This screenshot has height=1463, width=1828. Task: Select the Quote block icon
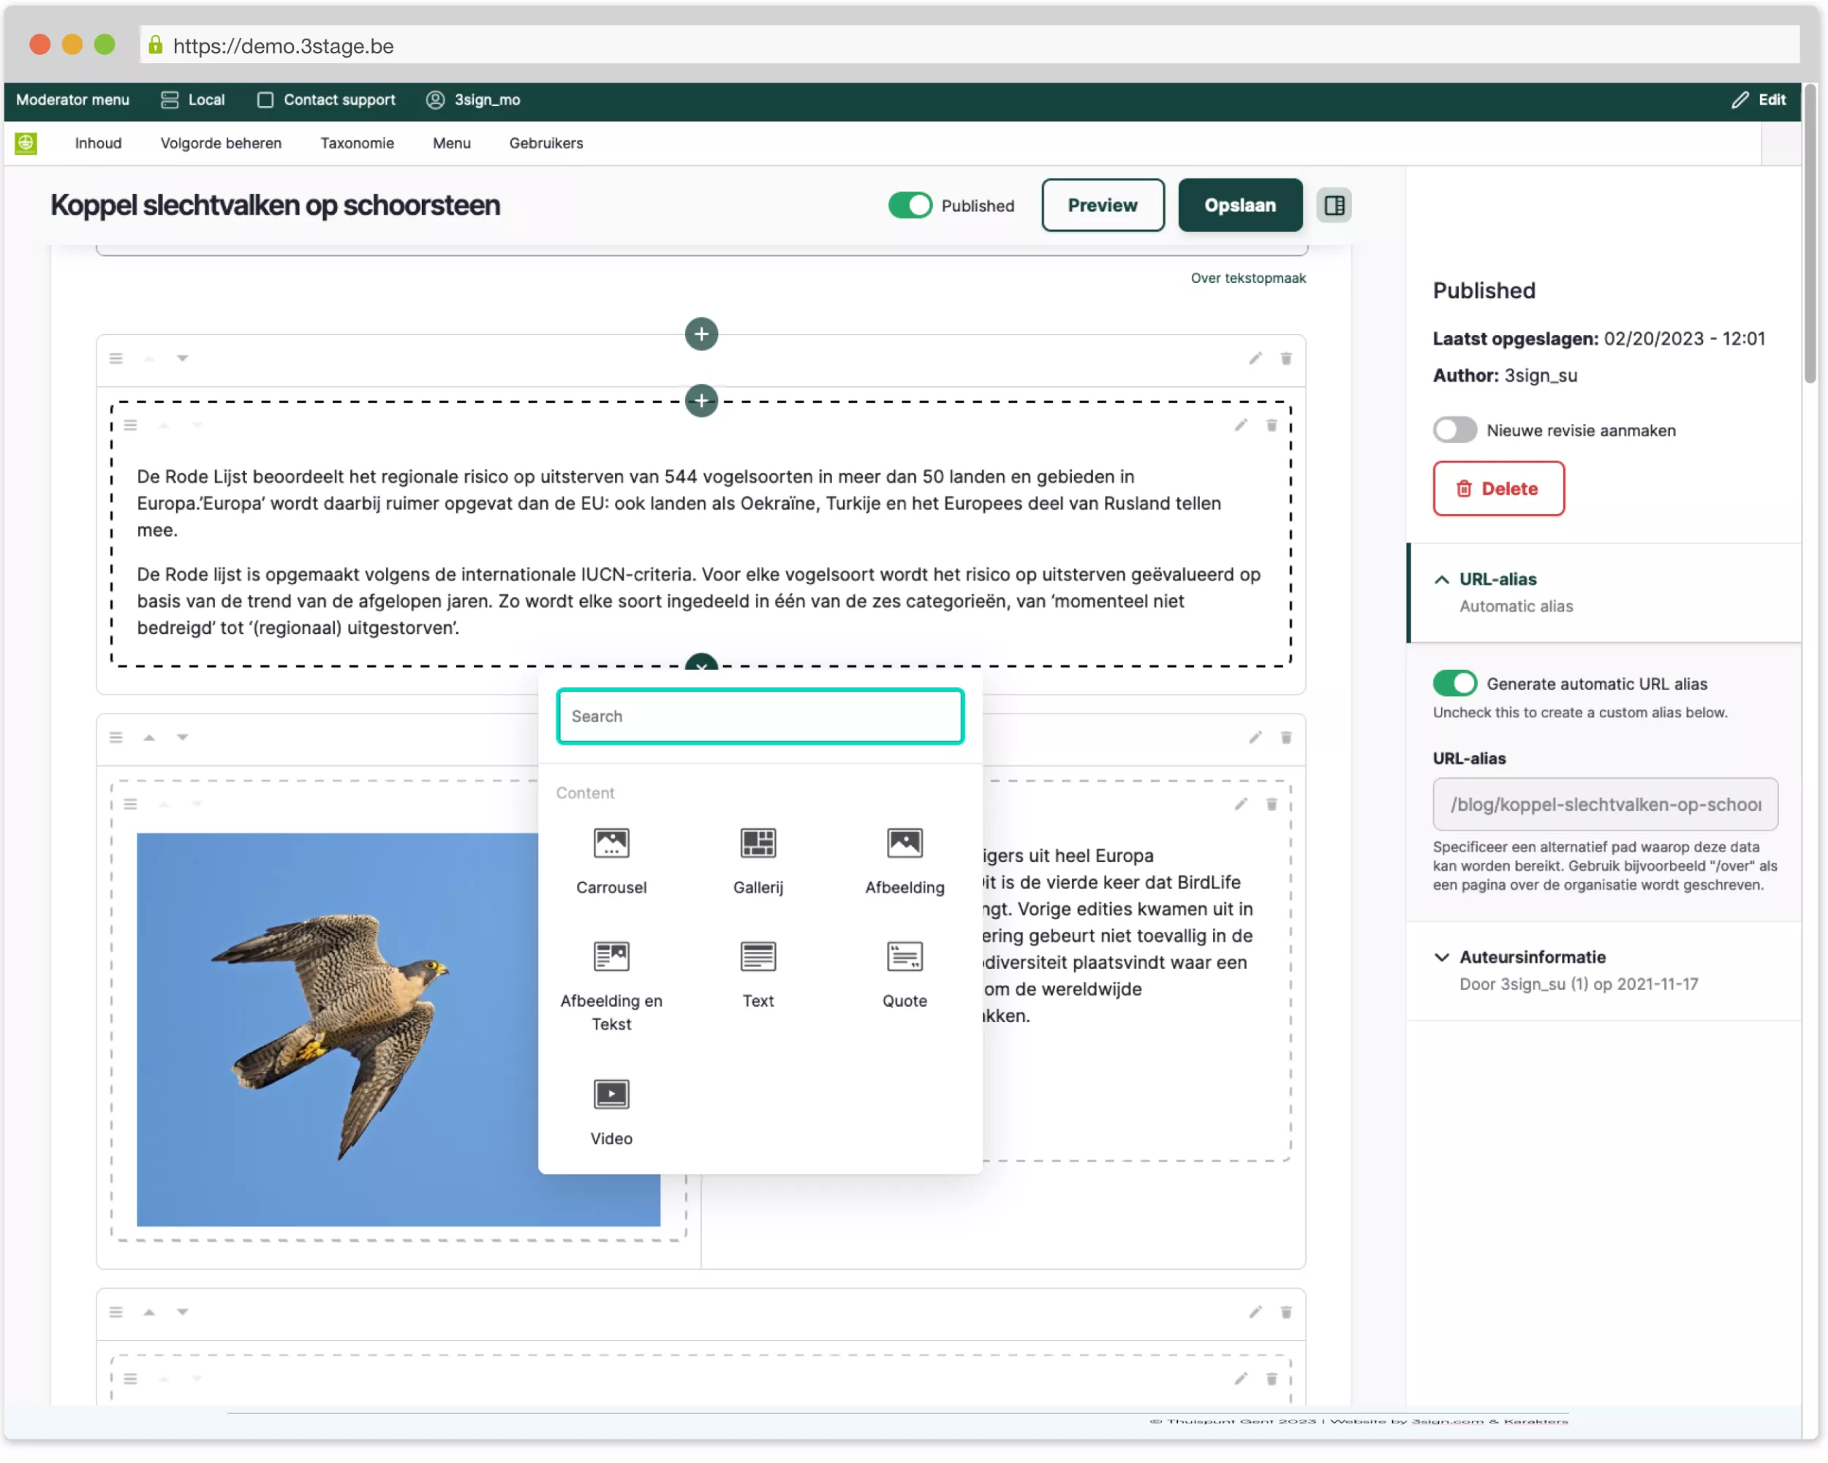click(904, 957)
